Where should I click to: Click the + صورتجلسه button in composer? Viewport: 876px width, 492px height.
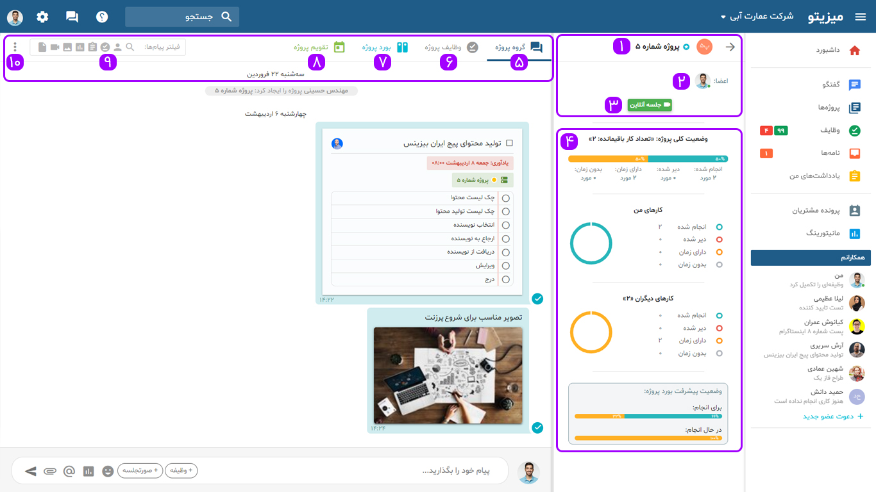click(x=140, y=471)
